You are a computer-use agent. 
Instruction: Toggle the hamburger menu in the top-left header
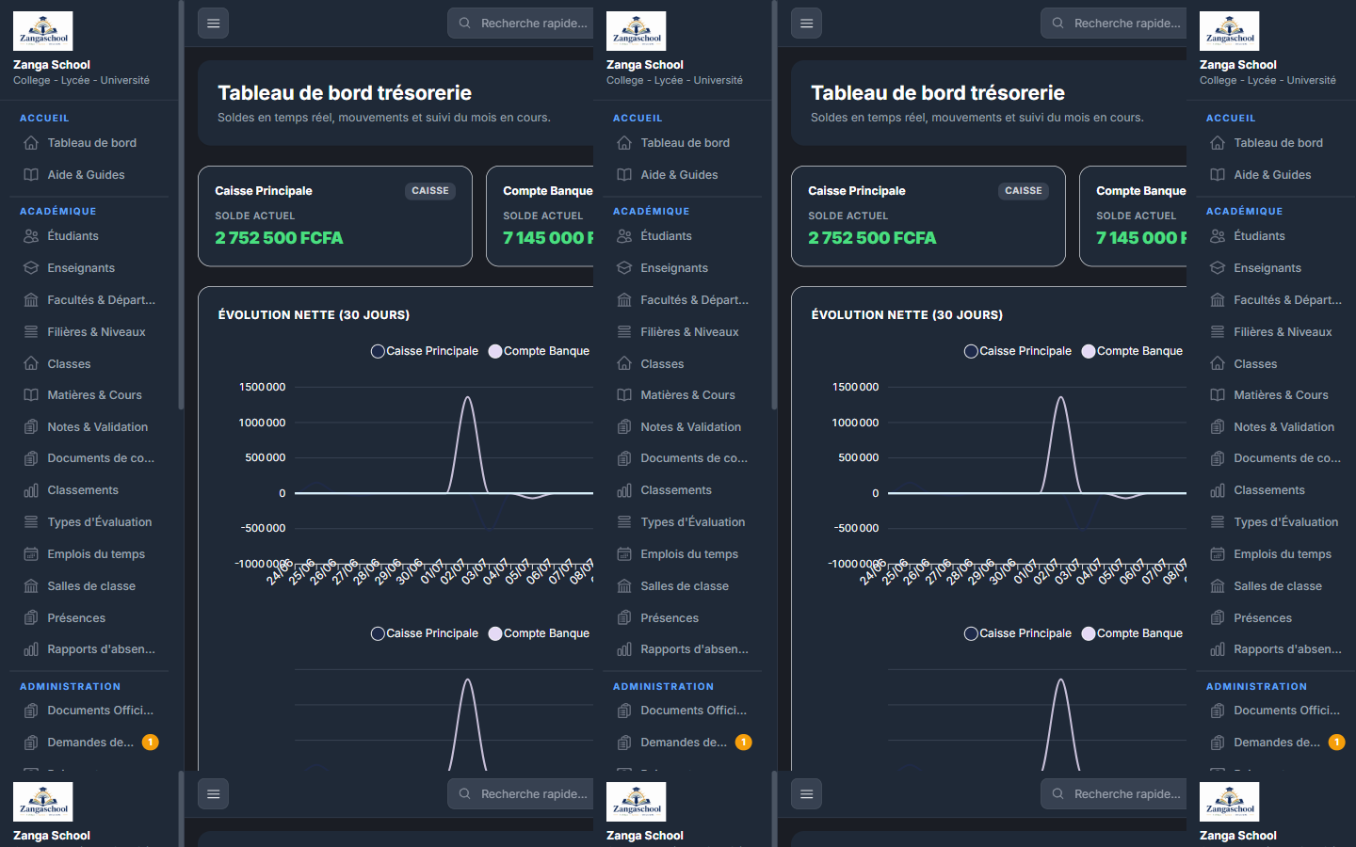point(214,24)
